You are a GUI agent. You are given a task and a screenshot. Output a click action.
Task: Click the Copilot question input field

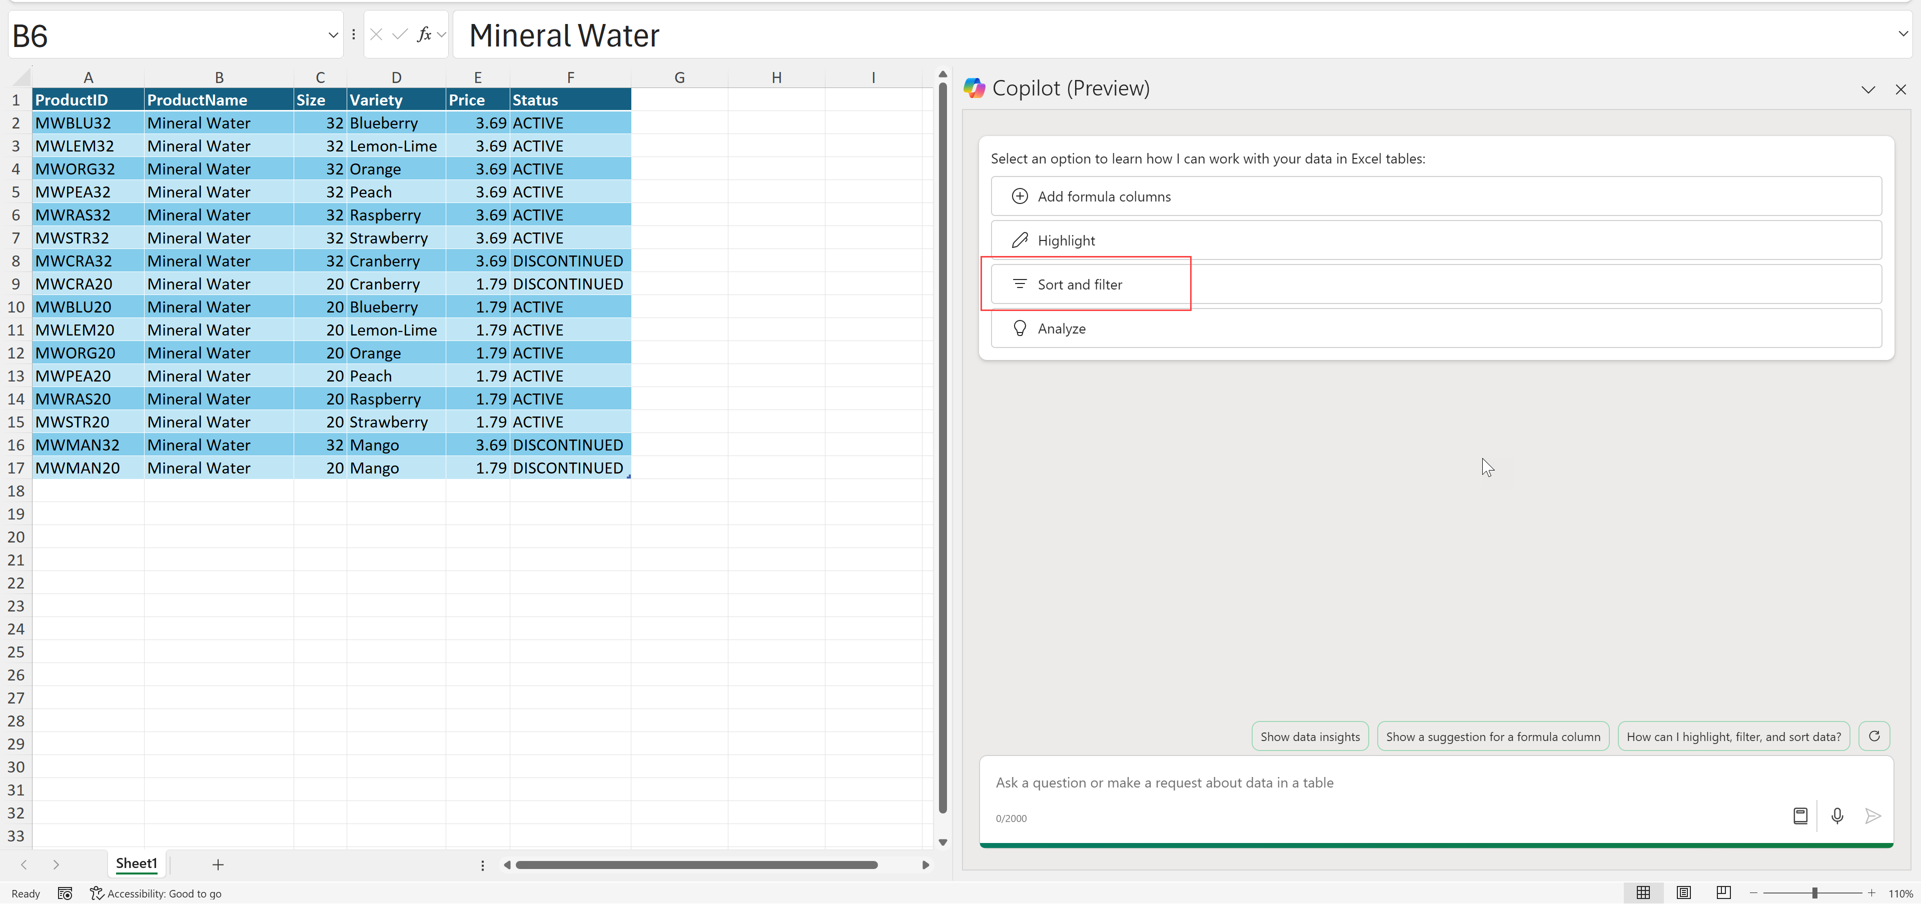click(1380, 782)
